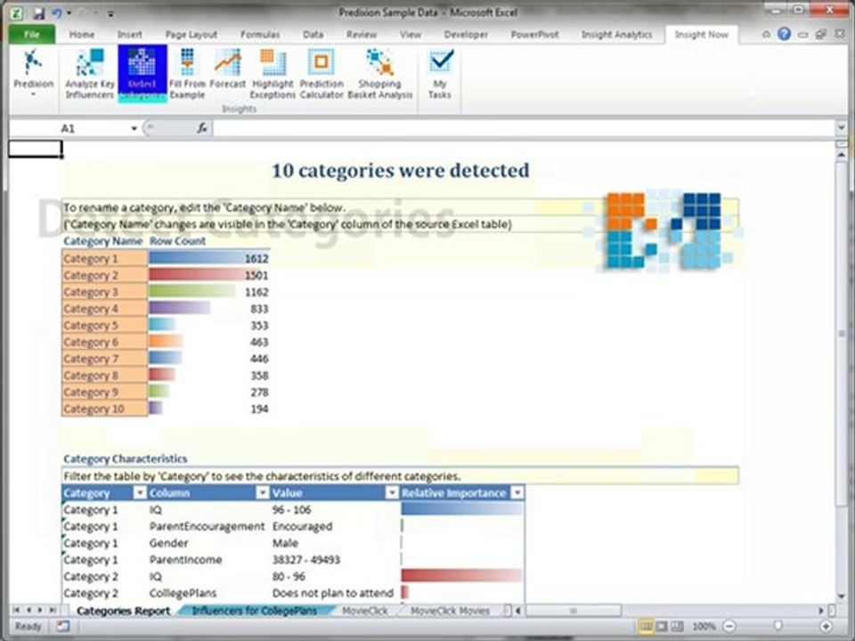Click macro record icon in status bar
The width and height of the screenshot is (855, 641).
(63, 626)
